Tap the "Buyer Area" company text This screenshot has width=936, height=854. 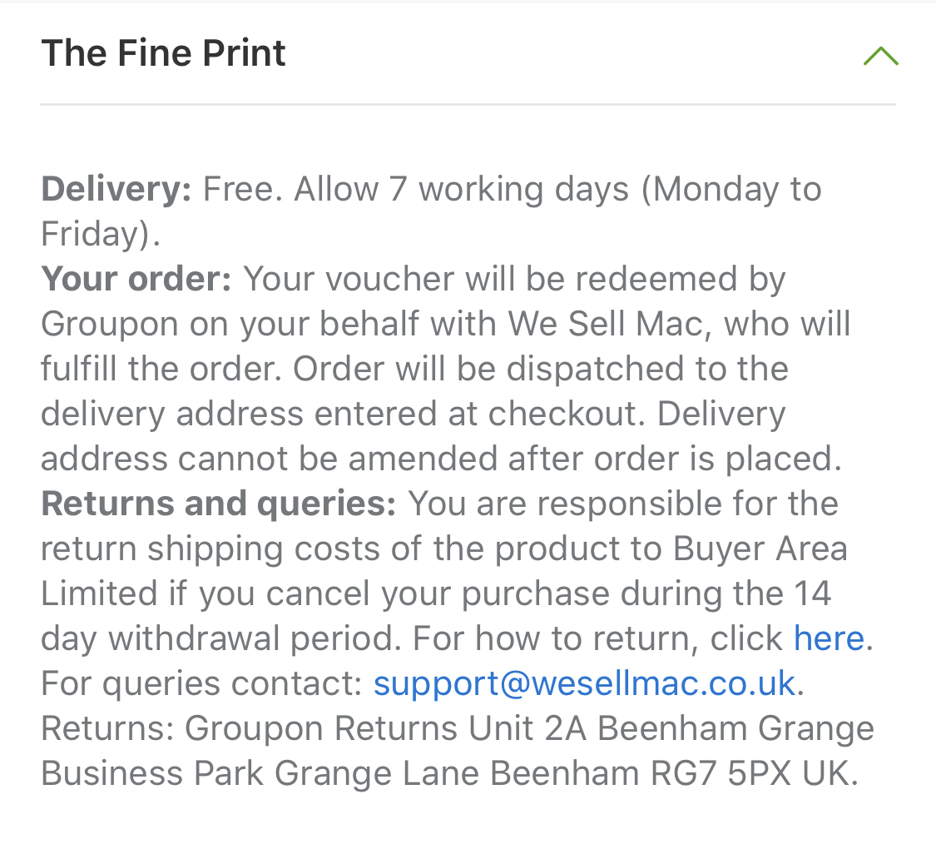[x=760, y=549]
